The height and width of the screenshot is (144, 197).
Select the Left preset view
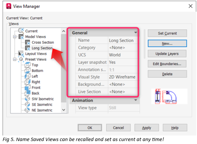click(35, 76)
